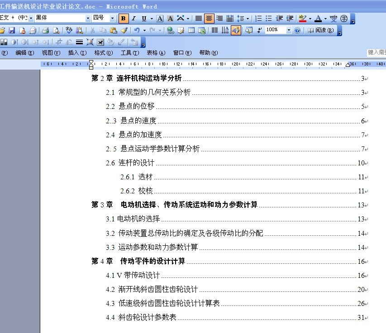Screen dimensions: 386x333
Task: Toggle the Drawing toolbar icon
Action: (236, 30)
